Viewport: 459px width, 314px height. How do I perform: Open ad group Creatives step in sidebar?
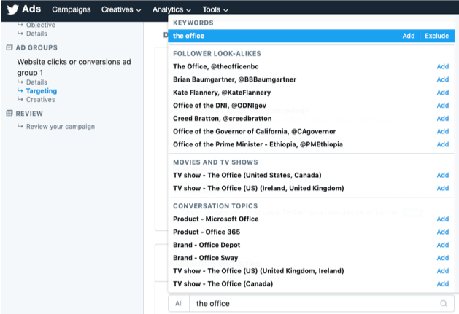coord(41,100)
